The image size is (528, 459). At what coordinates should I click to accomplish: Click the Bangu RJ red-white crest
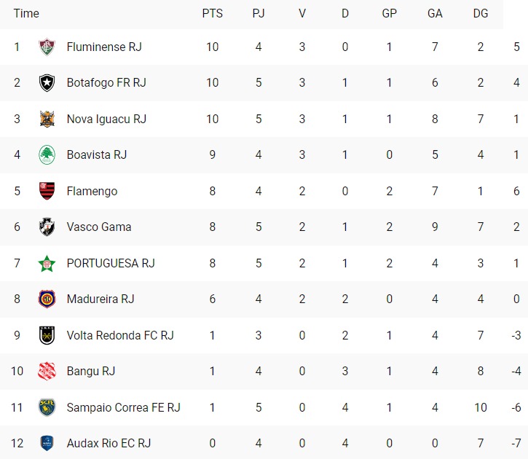(47, 371)
